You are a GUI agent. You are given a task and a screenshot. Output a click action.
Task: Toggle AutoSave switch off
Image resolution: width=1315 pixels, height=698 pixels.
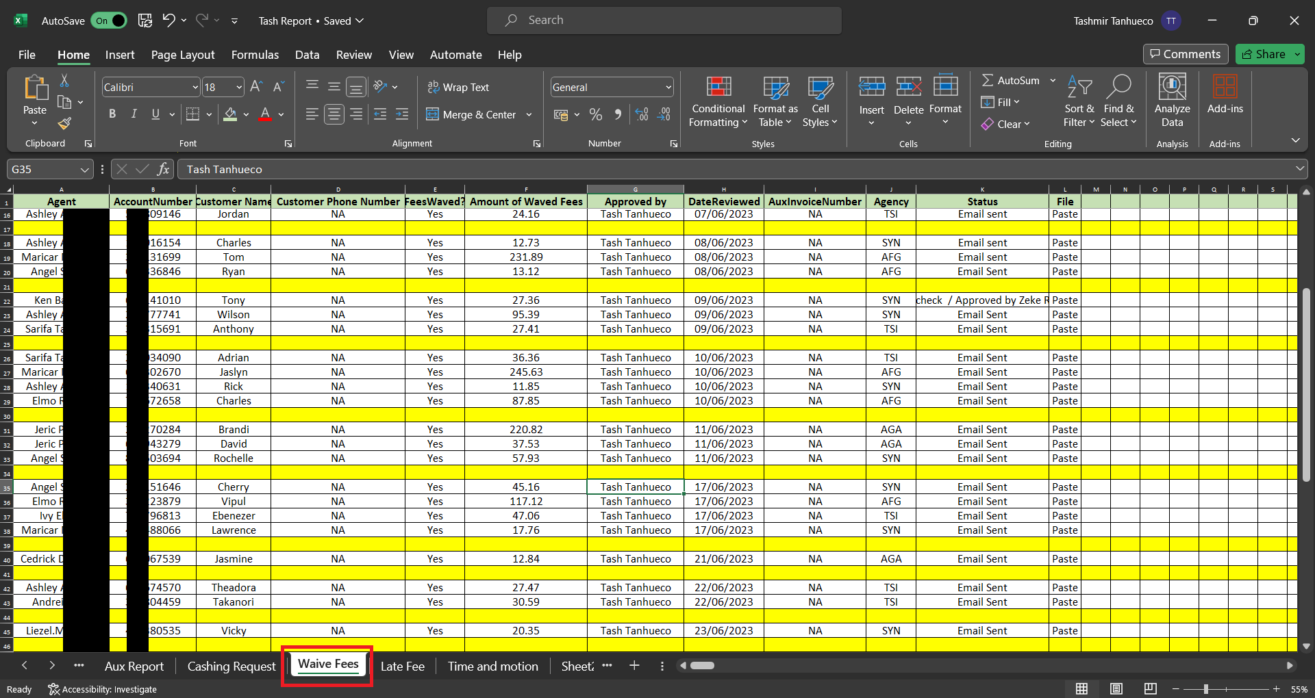[110, 21]
